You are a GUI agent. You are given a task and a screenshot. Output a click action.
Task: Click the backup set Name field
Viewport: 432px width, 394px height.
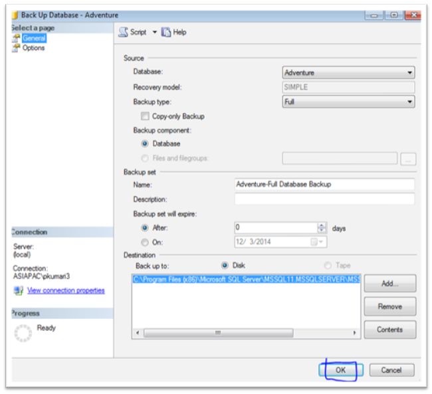pyautogui.click(x=324, y=184)
